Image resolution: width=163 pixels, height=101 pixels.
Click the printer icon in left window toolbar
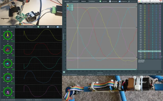tap(48, 27)
